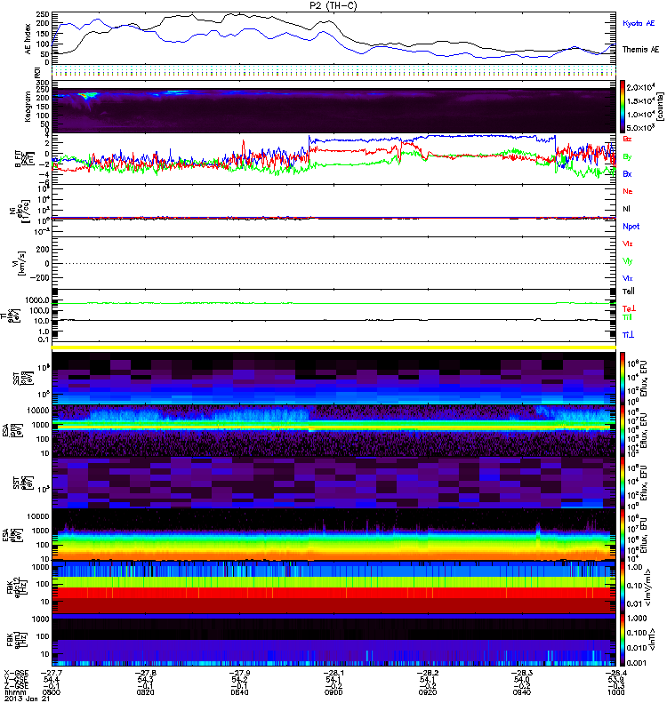Click the ESA ion Eflux color bar
667x711 pixels.
623,431
